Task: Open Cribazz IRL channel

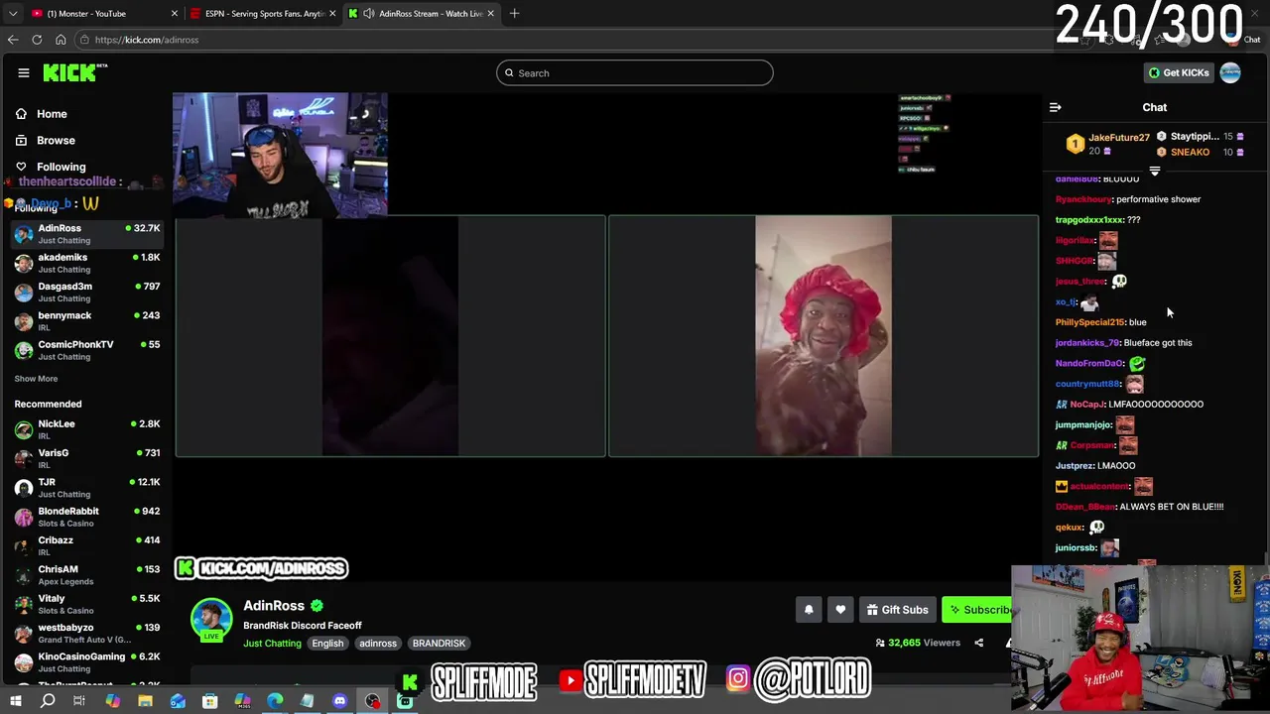Action: (x=87, y=545)
